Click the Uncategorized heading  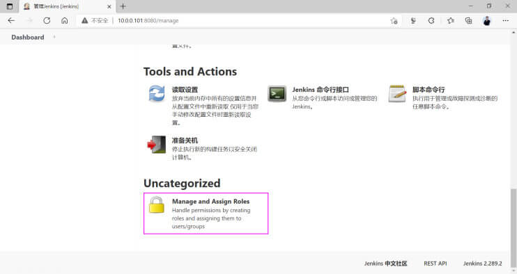[x=182, y=183]
